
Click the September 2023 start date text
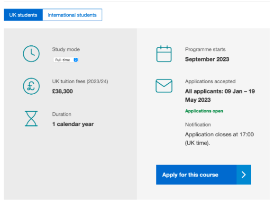point(207,59)
